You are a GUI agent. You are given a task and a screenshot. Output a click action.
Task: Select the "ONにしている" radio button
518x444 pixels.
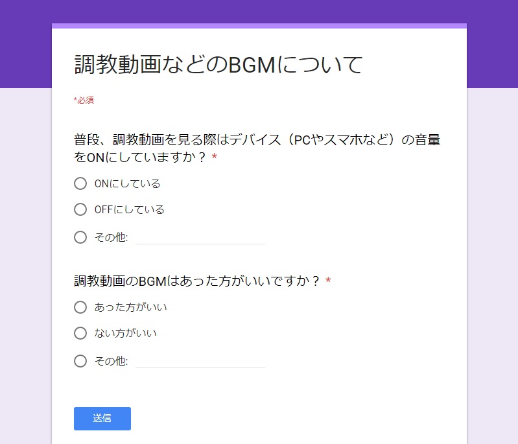pos(80,183)
